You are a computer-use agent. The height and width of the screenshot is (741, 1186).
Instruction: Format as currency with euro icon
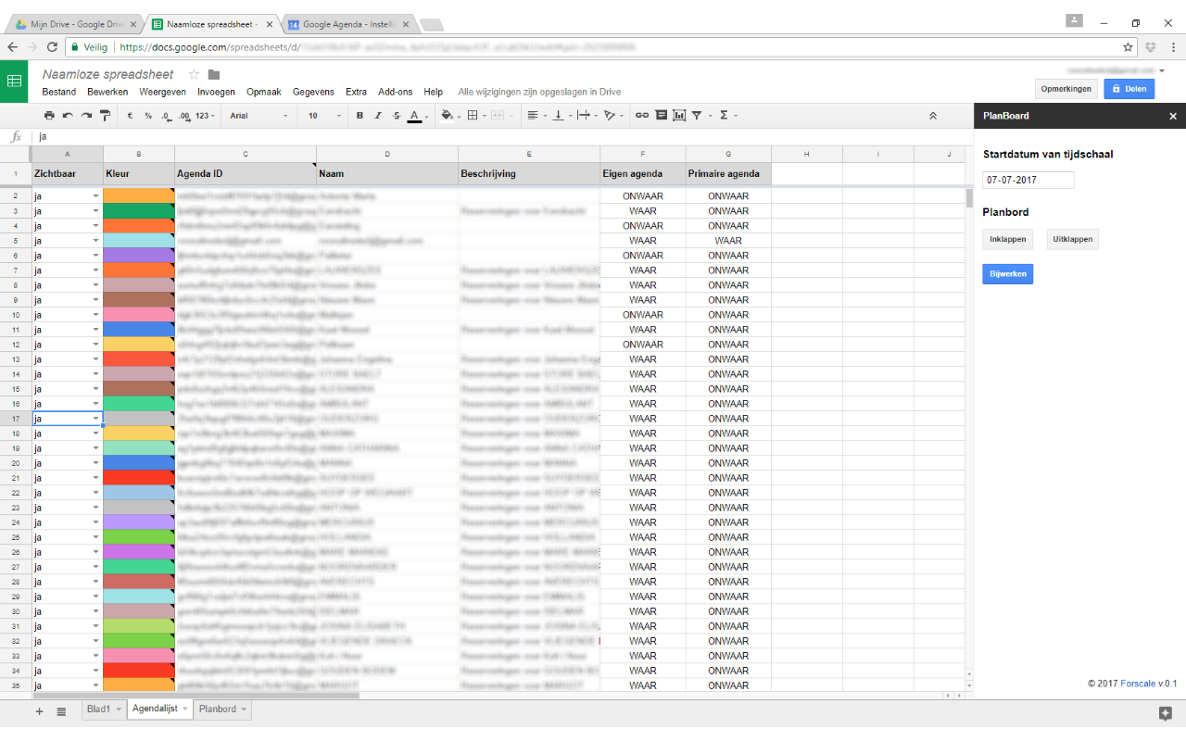[x=131, y=116]
